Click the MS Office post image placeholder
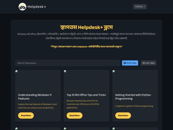 86,80
